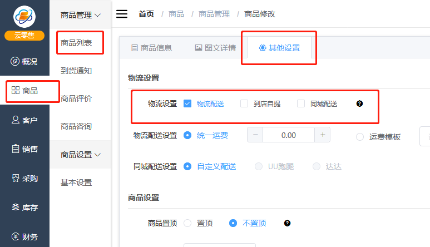Enable the 到店自提 checkbox
Viewport: 430px width, 247px height.
244,103
